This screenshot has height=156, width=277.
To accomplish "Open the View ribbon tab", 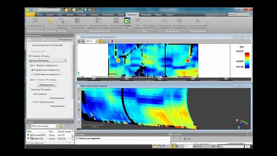I will coord(60,15).
